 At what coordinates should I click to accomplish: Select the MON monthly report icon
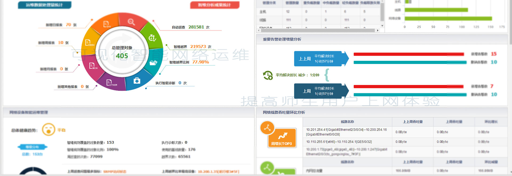coord(93,66)
